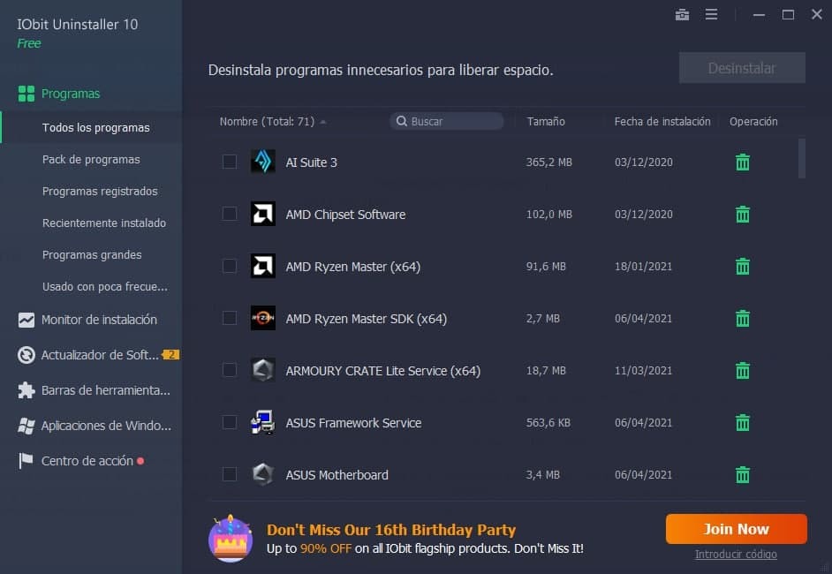
Task: Click the Centro de acción flag icon
Action: pyautogui.click(x=26, y=461)
